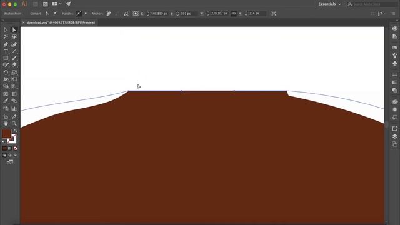
Task: Click the GPU Performance rocket icon
Action: click(x=68, y=4)
